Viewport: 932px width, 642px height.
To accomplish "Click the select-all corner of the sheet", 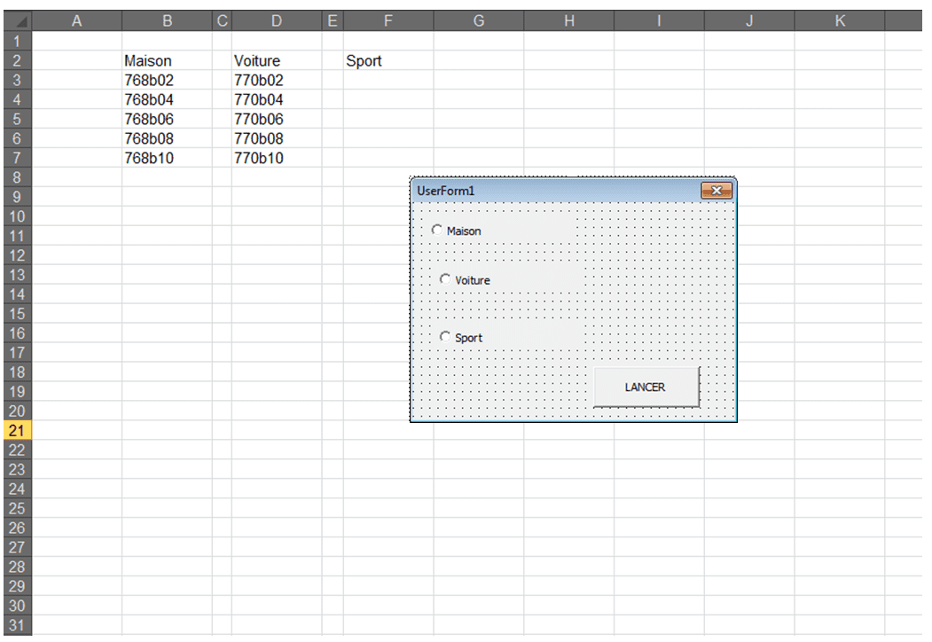I will 16,20.
